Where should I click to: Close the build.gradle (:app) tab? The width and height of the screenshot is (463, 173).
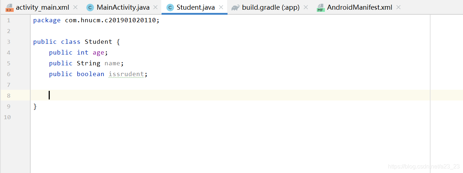coord(306,8)
